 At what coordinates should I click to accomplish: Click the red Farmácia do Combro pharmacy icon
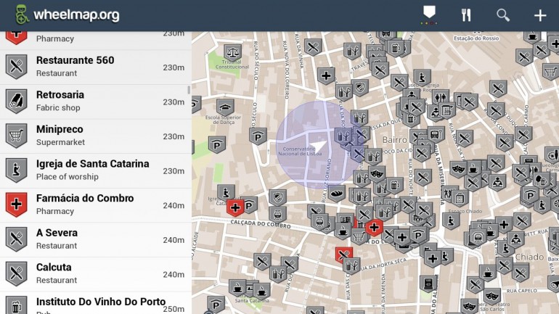17,204
